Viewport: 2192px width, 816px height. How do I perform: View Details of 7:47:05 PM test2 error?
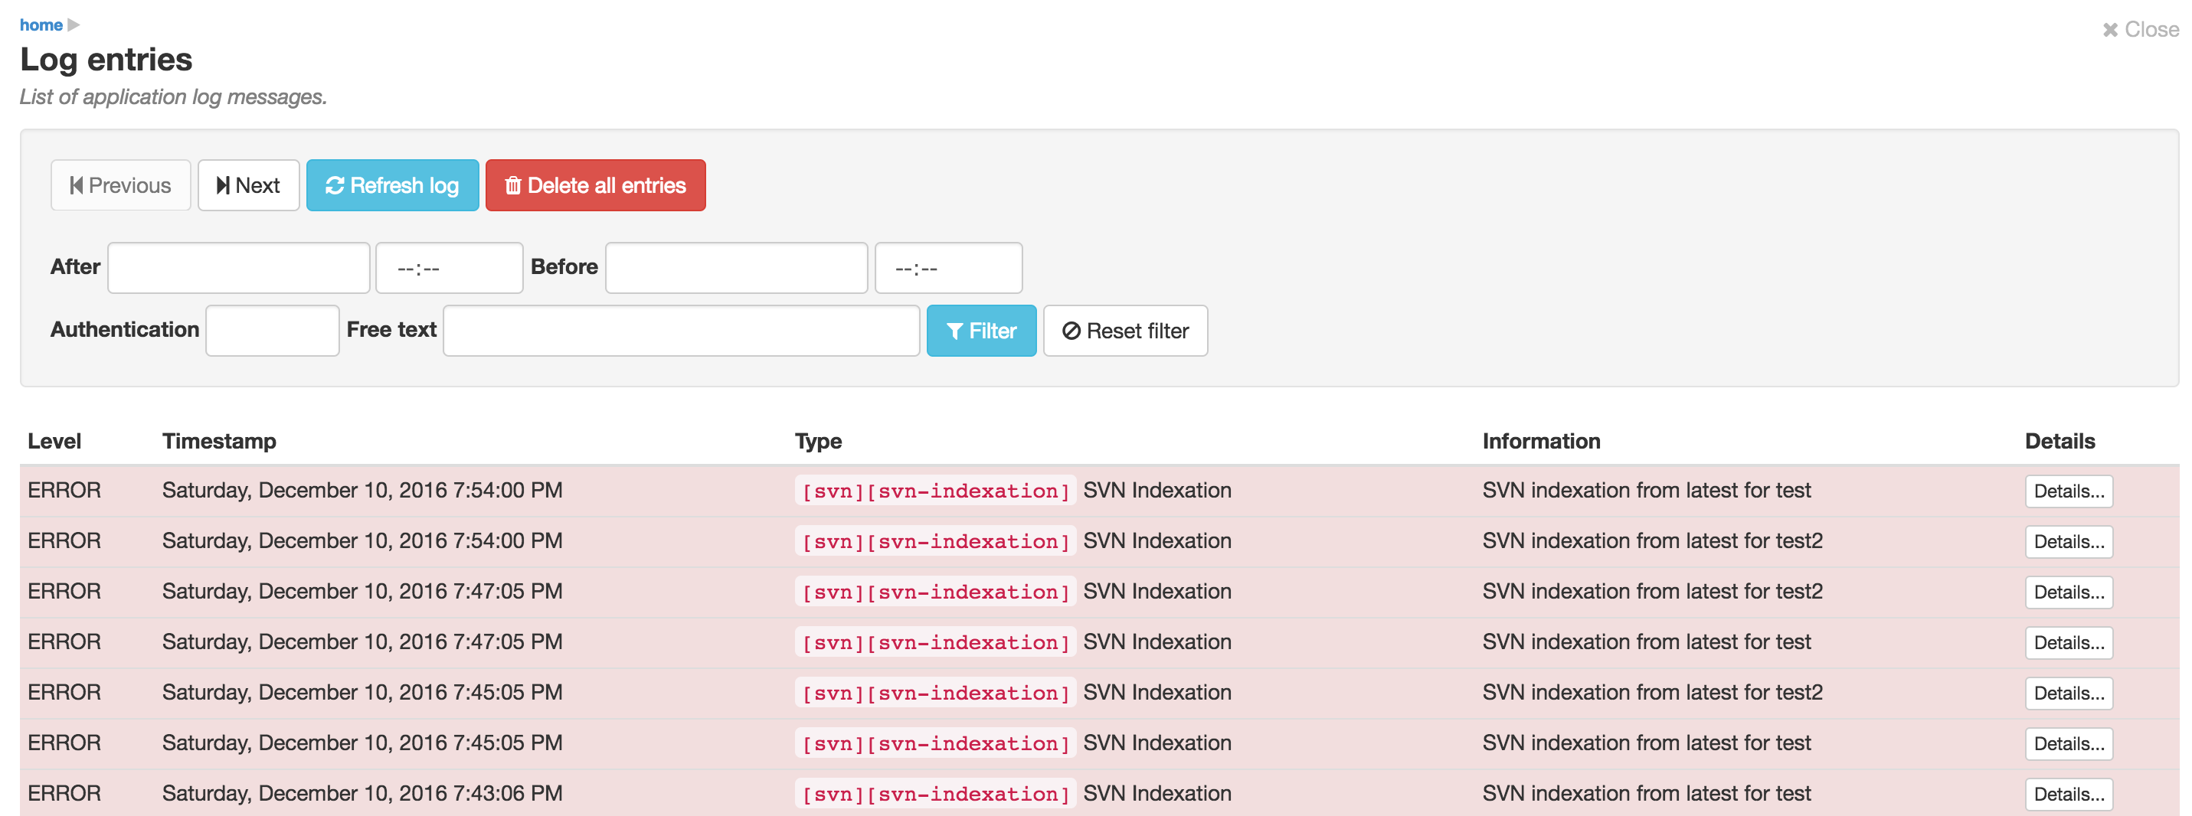[2068, 592]
